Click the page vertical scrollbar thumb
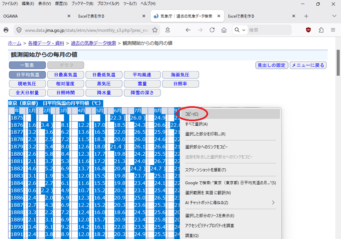The width and height of the screenshot is (341, 239). click(x=338, y=63)
